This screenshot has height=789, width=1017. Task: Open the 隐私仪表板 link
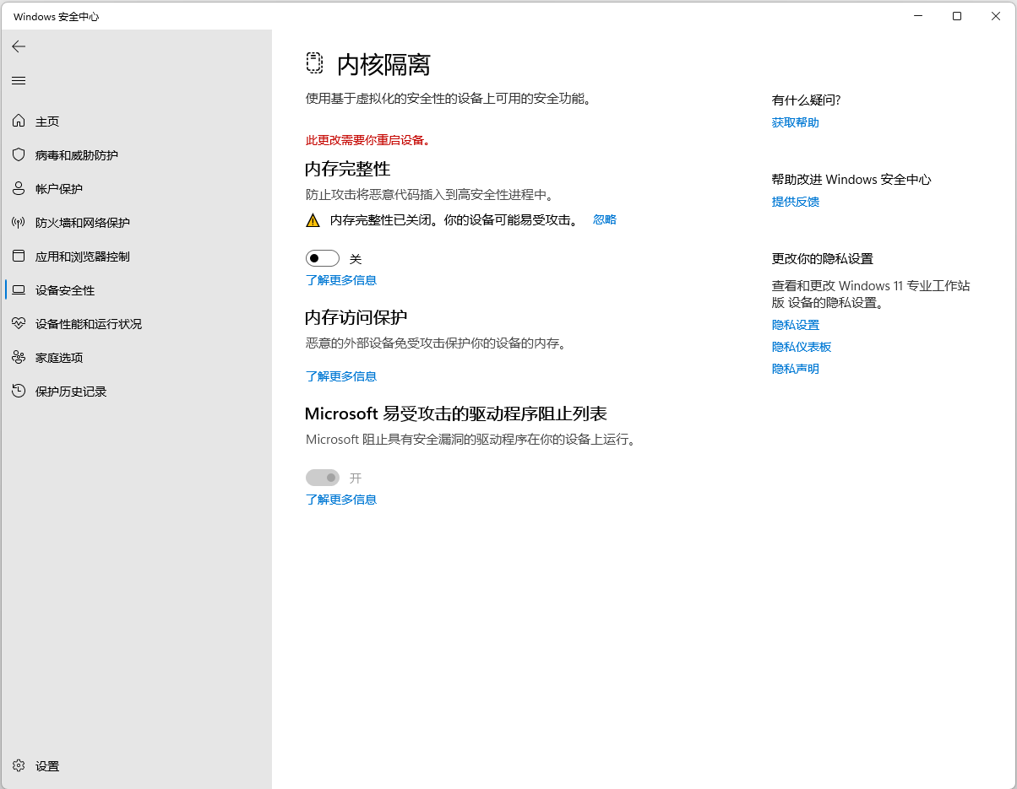pyautogui.click(x=801, y=346)
